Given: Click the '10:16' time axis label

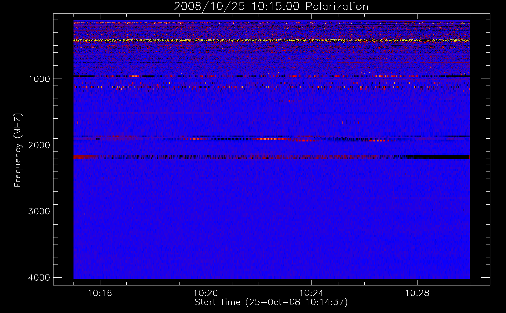Looking at the screenshot, I should coord(100,293).
